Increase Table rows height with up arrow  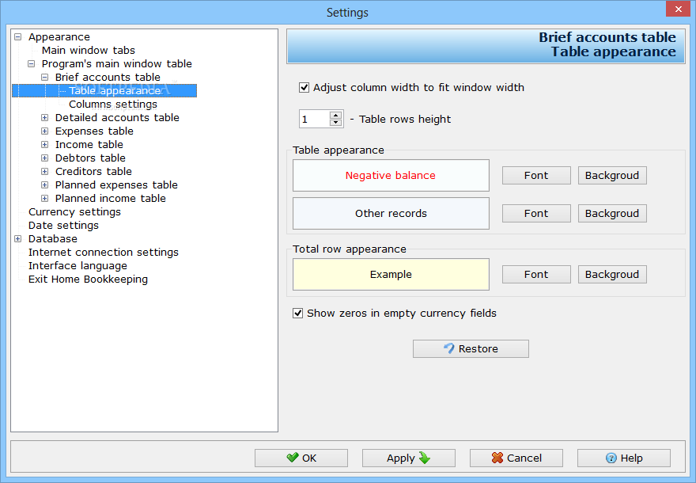click(336, 115)
